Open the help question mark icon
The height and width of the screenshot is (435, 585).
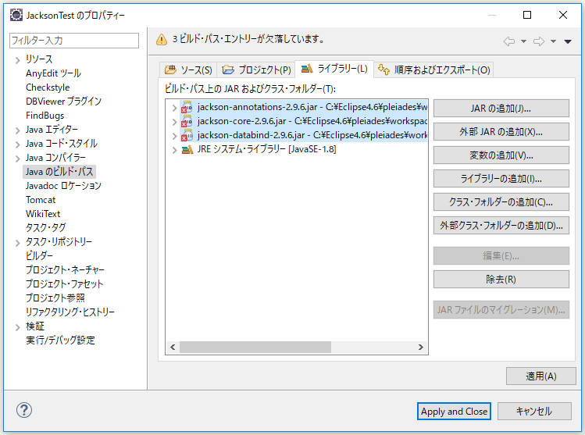(x=24, y=410)
